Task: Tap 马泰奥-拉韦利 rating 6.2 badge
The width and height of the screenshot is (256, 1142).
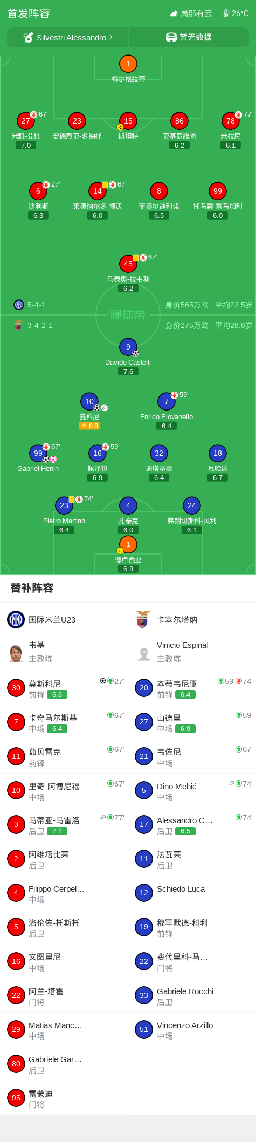Action: pyautogui.click(x=128, y=289)
